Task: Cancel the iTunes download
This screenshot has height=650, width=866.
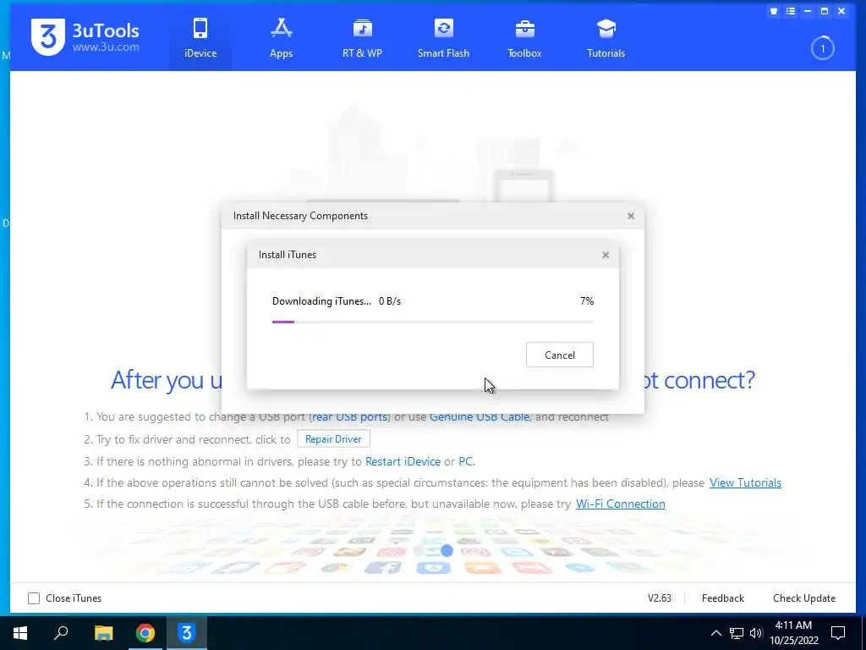Action: point(560,355)
